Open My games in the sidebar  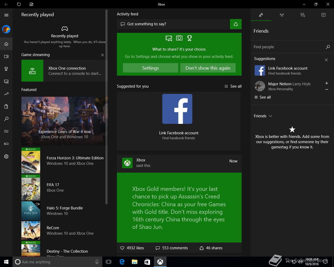pyautogui.click(x=6, y=56)
